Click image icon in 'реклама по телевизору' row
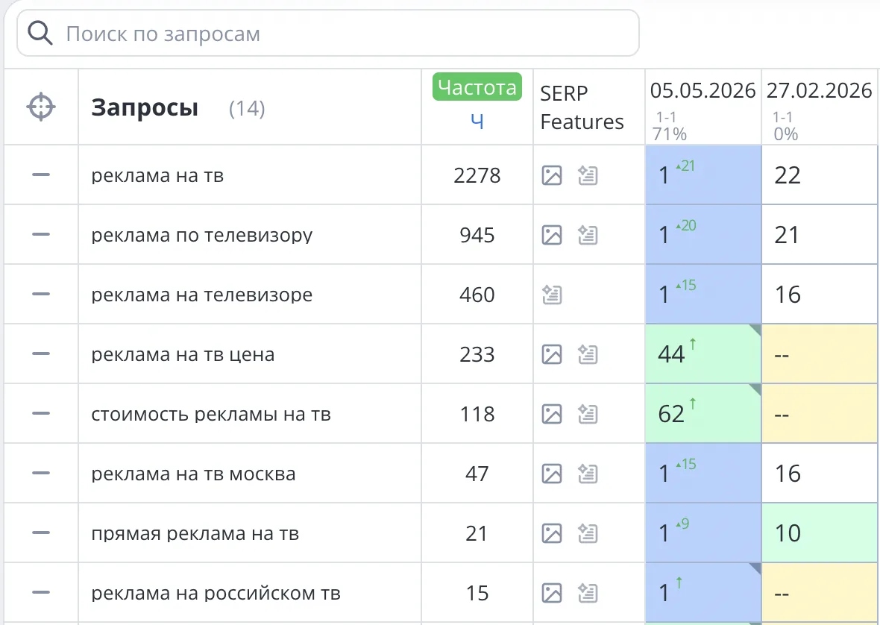The height and width of the screenshot is (625, 880). coord(552,234)
